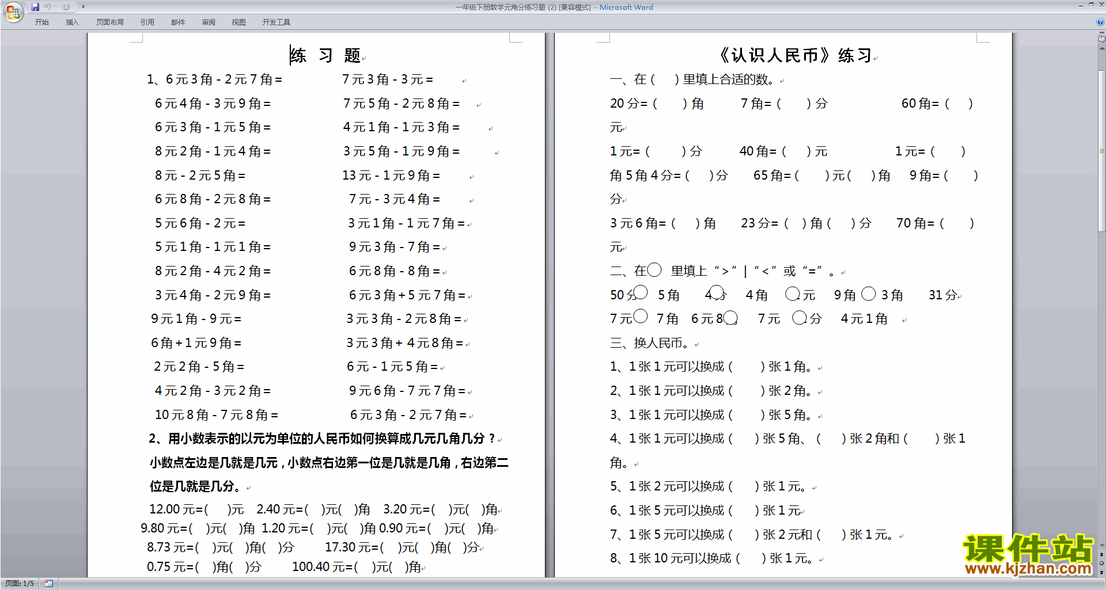The image size is (1106, 590).
Task: Open Microsoft Word Help
Action: point(1100,22)
